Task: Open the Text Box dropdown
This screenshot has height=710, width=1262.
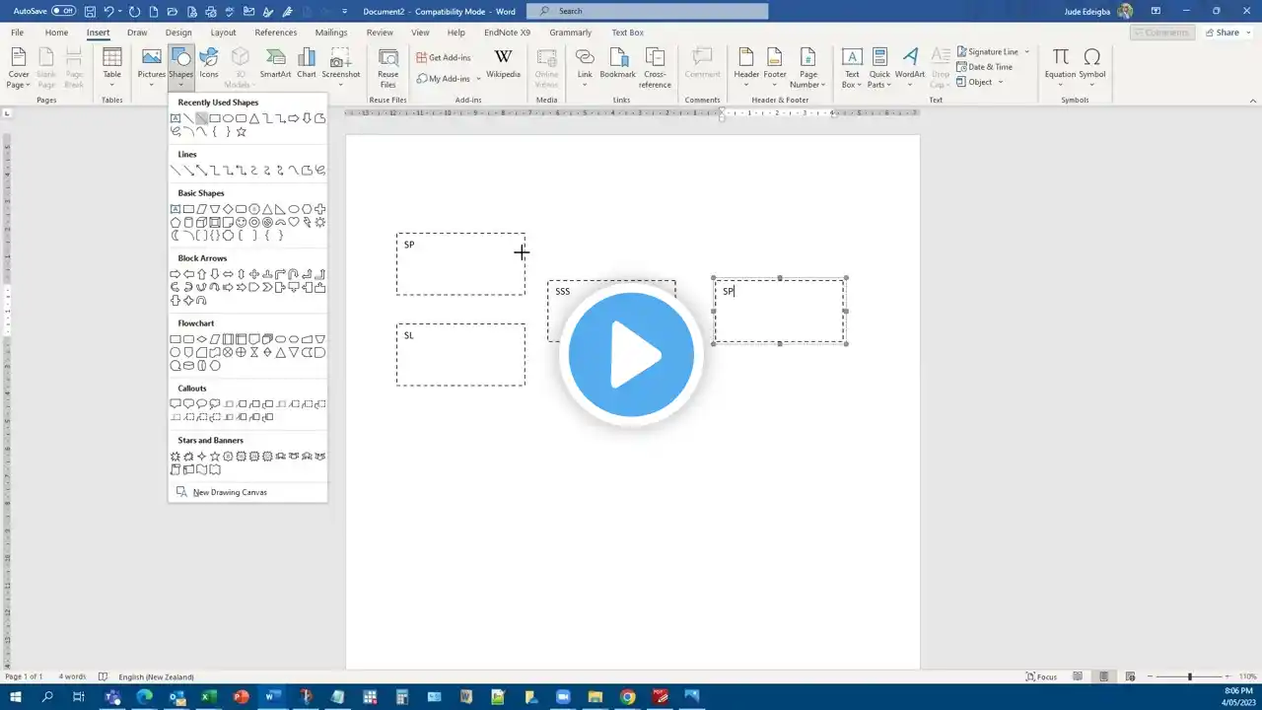Action: (x=852, y=66)
